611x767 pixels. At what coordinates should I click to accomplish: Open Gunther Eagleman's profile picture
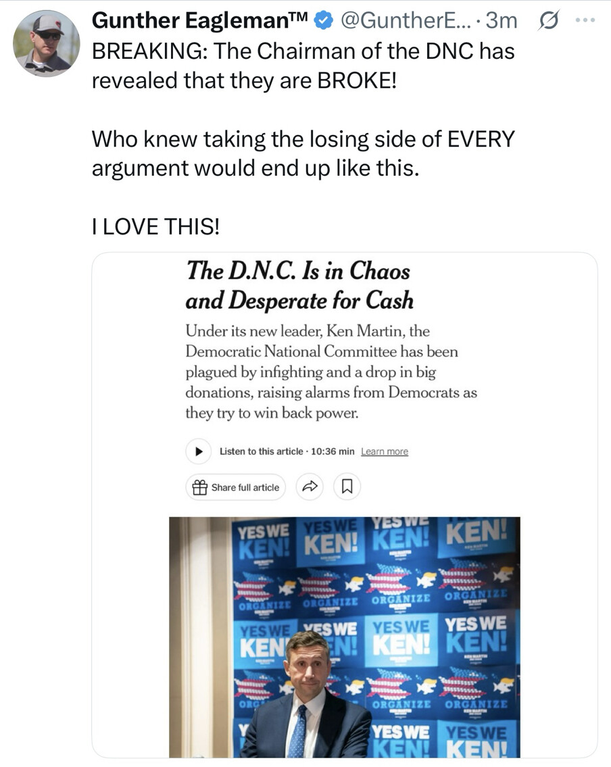[46, 43]
